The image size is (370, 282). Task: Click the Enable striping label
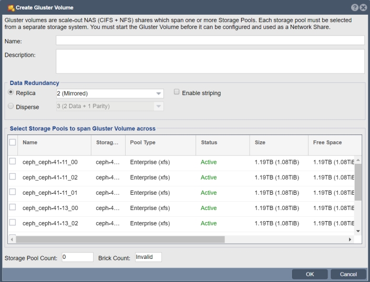[201, 93]
